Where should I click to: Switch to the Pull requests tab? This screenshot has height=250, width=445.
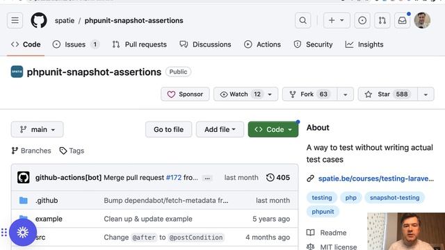coord(139,44)
